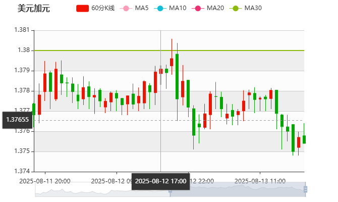Hide candlesticks via 60分K线 label text
The width and height of the screenshot is (338, 202).
pos(103,8)
